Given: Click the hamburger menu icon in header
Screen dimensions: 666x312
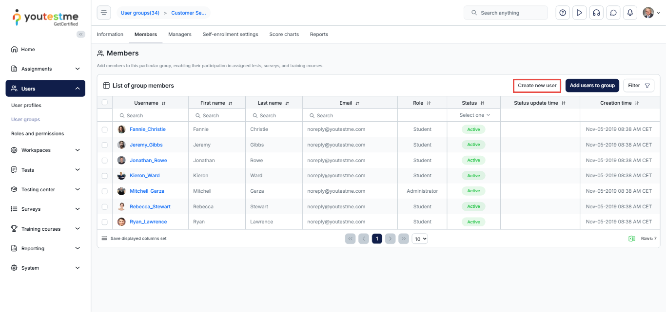Looking at the screenshot, I should tap(104, 13).
